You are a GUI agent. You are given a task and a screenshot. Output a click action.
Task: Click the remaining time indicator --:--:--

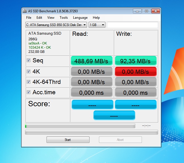pyautogui.click(x=146, y=126)
